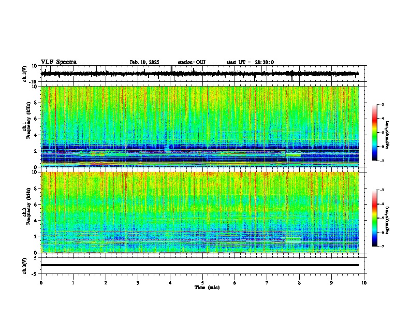The height and width of the screenshot is (317, 410).
Task: Click tick label "10" on the Time axis
Action: [x=364, y=283]
